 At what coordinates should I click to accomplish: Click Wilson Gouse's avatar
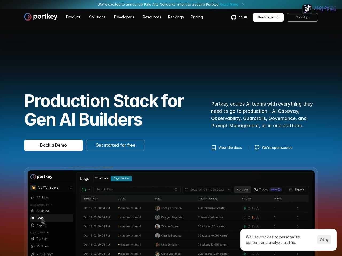[157, 226]
